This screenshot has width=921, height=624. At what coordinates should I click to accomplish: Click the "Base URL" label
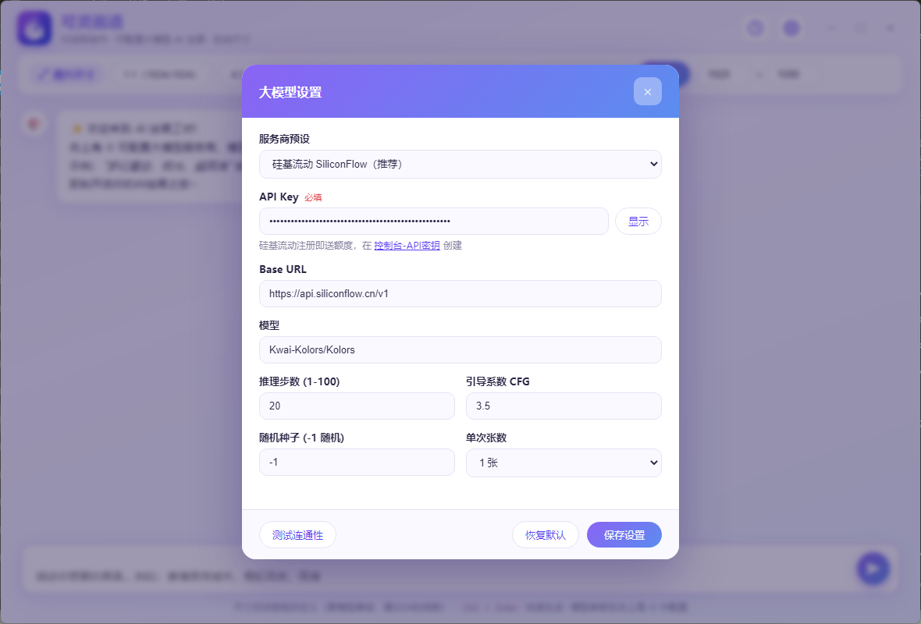click(283, 269)
